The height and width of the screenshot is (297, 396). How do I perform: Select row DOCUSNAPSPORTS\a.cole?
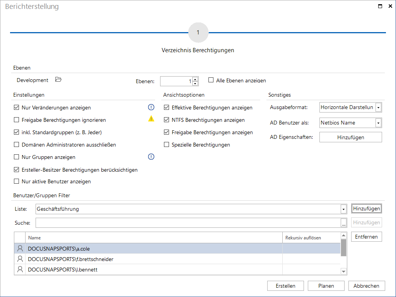[x=177, y=249]
